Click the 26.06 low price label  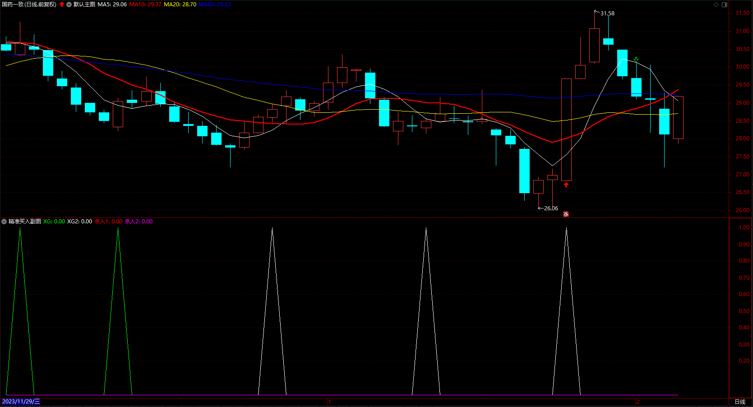pyautogui.click(x=551, y=208)
